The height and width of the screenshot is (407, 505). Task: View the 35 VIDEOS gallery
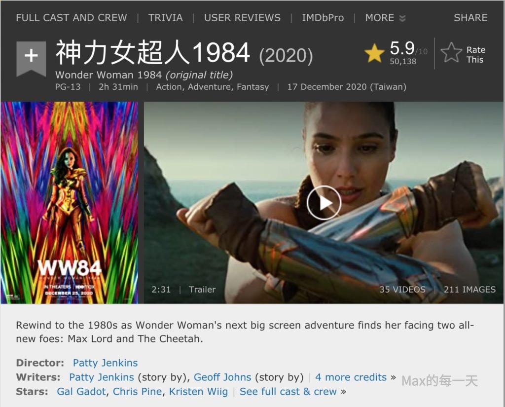(x=402, y=290)
